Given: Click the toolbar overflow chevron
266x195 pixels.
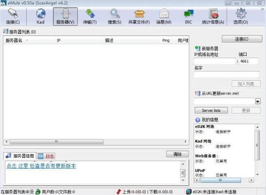Looking at the screenshot, I should coord(262,9).
